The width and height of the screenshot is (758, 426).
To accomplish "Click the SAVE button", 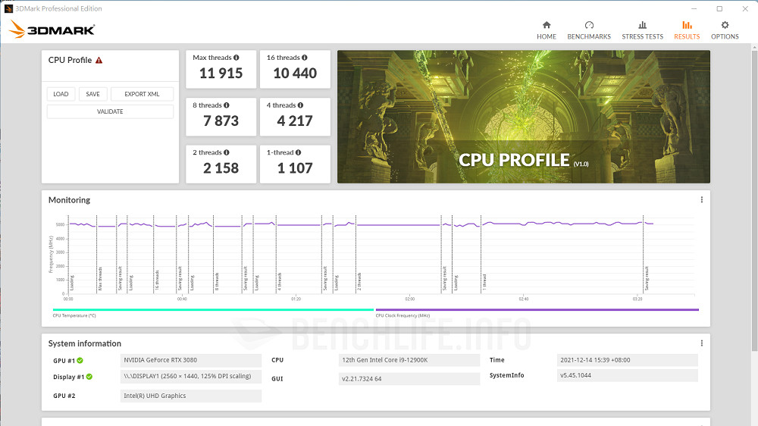I will click(x=92, y=94).
